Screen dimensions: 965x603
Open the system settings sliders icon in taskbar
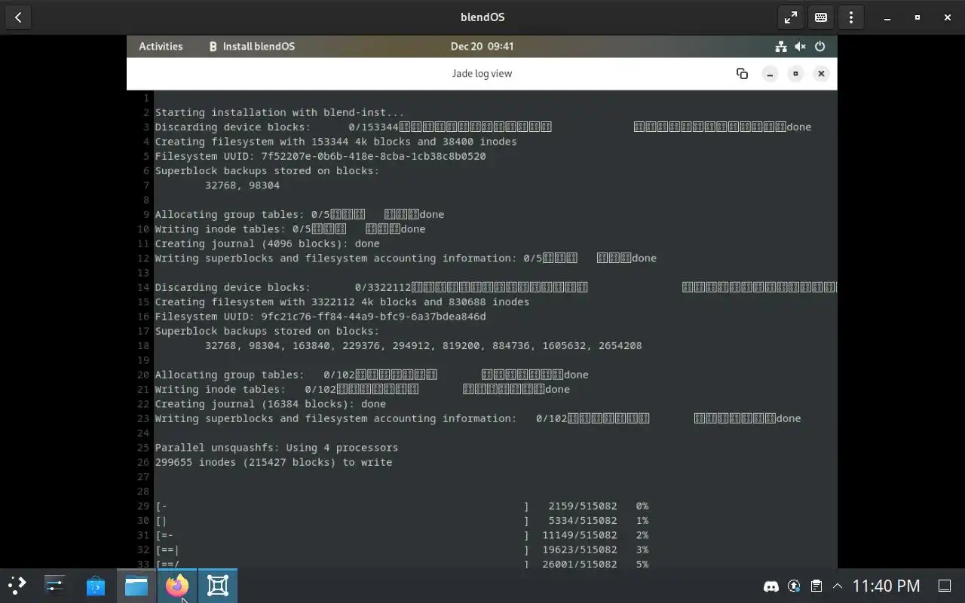click(55, 585)
